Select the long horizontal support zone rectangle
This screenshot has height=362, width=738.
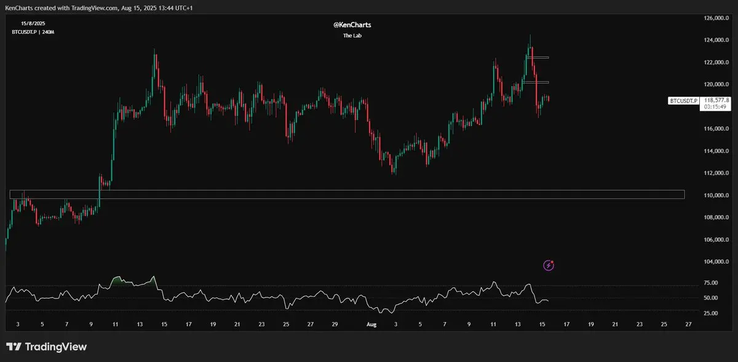tap(347, 194)
